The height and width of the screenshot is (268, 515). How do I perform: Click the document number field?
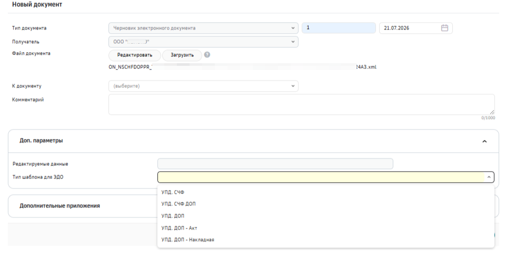(x=339, y=28)
